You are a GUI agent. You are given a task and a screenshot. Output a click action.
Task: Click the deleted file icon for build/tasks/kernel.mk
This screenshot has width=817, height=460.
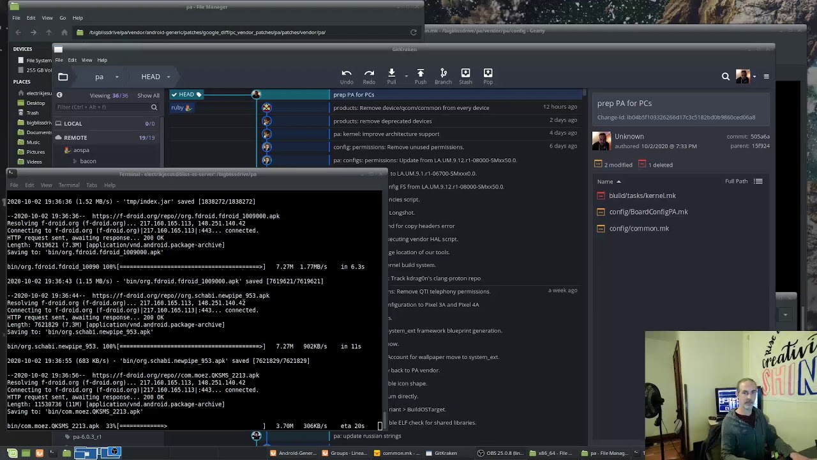pos(601,195)
